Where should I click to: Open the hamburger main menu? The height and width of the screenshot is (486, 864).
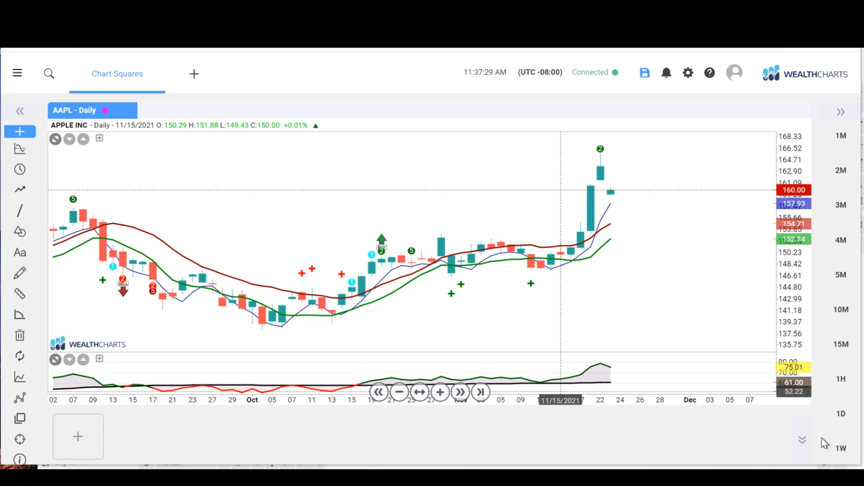pos(17,73)
